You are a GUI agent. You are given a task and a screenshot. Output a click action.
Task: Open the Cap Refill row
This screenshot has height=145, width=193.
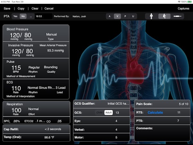[36, 129]
